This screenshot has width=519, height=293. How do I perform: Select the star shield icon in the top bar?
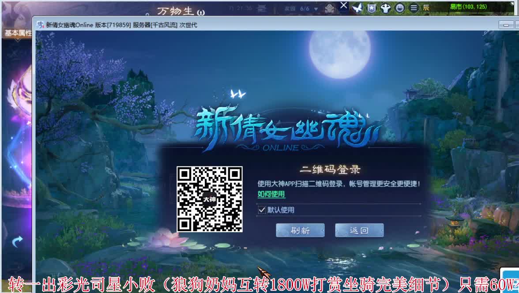point(371,8)
